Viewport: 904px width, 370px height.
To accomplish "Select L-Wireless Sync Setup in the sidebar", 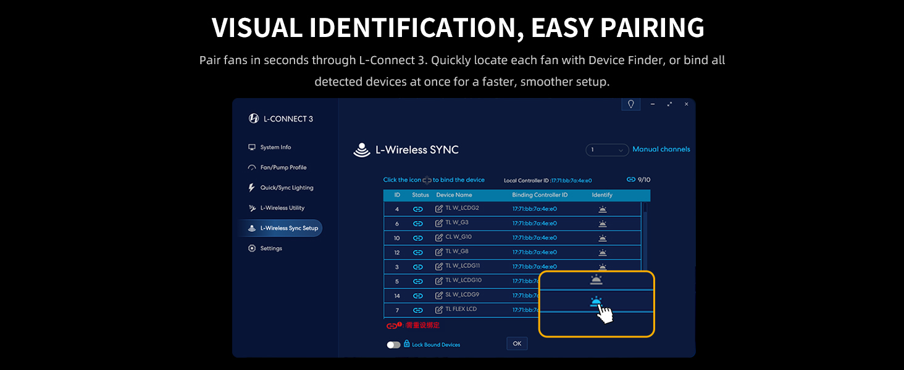I will pos(281,228).
